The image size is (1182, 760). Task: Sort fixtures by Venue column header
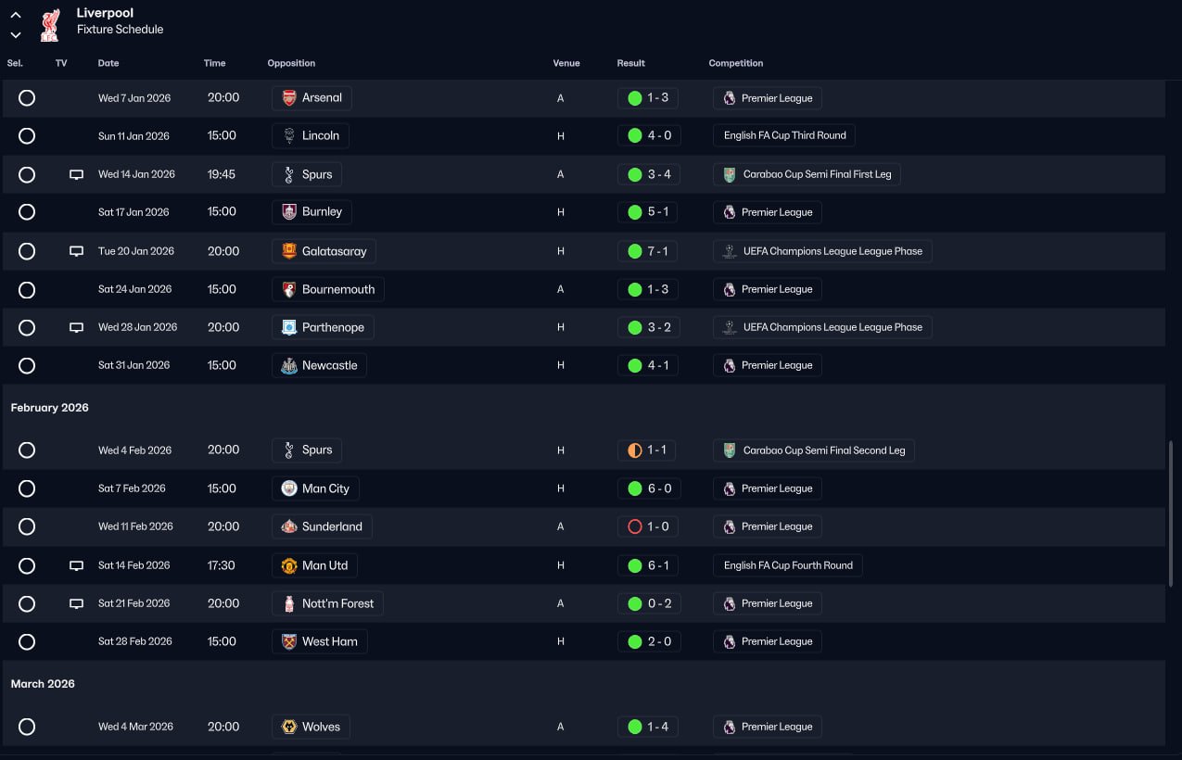566,63
